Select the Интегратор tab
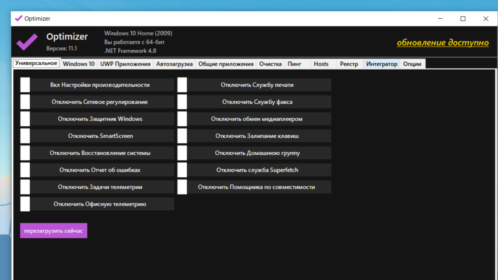The width and height of the screenshot is (498, 280). (382, 64)
